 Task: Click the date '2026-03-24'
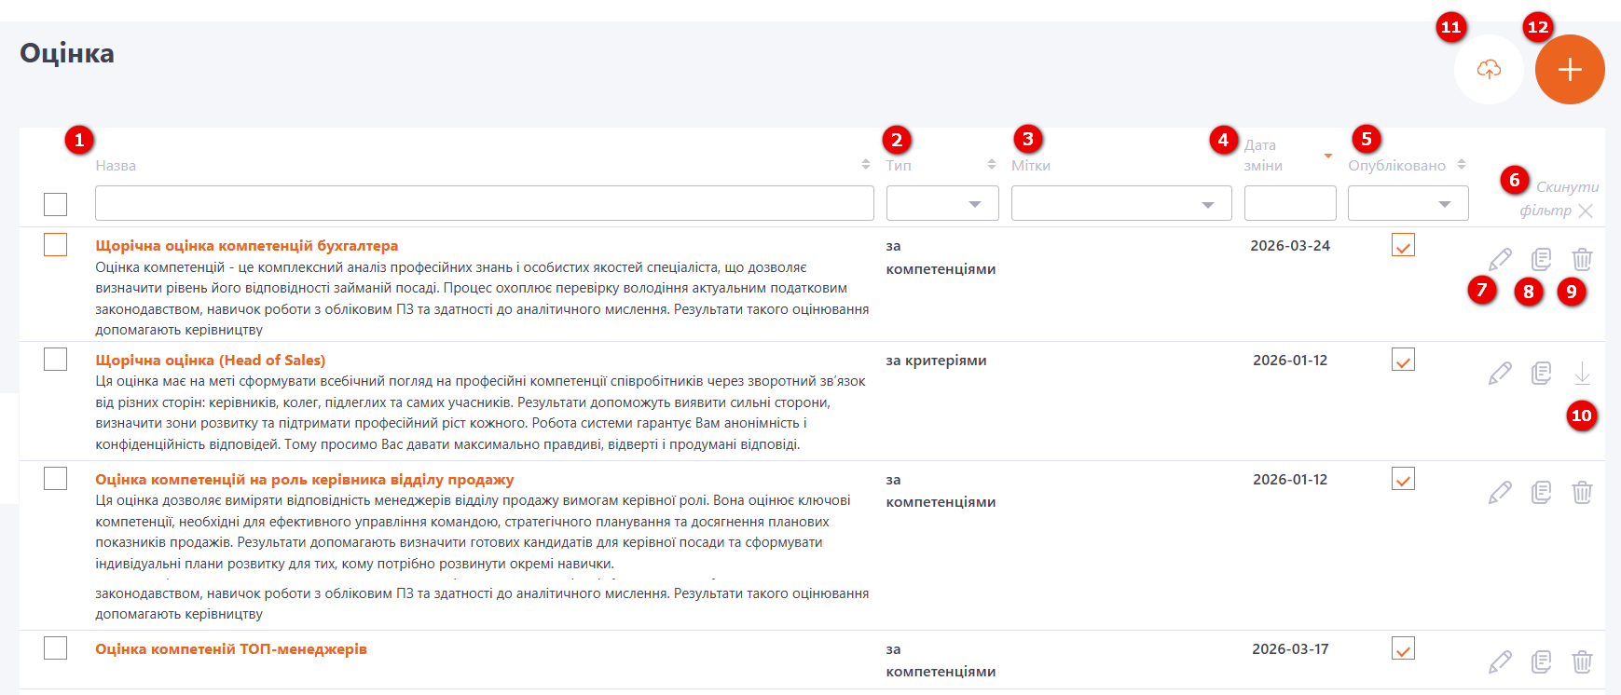point(1290,246)
